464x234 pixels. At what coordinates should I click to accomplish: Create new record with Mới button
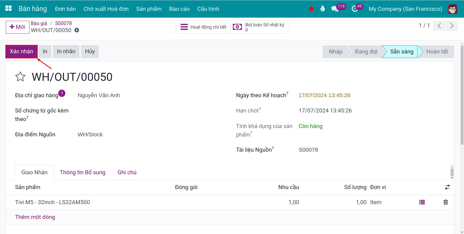point(18,27)
